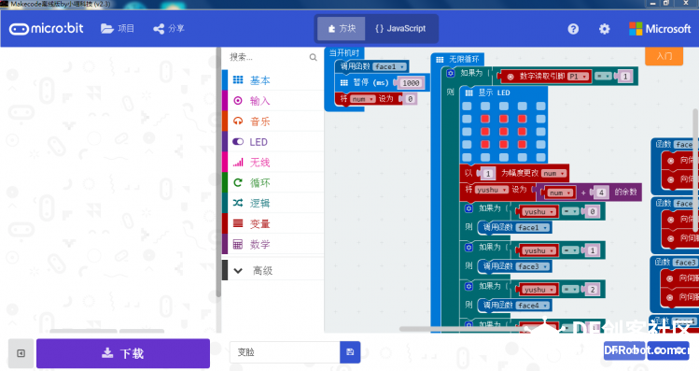Select the 无线 category

pos(273,163)
